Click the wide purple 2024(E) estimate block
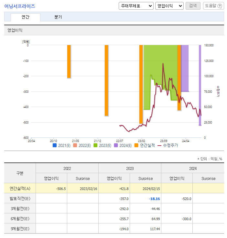This screenshot has width=227, height=238. pyautogui.click(x=185, y=68)
